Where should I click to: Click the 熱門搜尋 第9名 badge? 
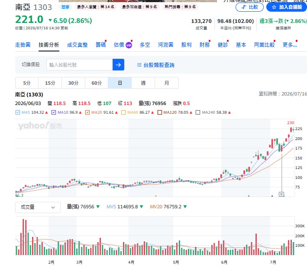coord(180,7)
